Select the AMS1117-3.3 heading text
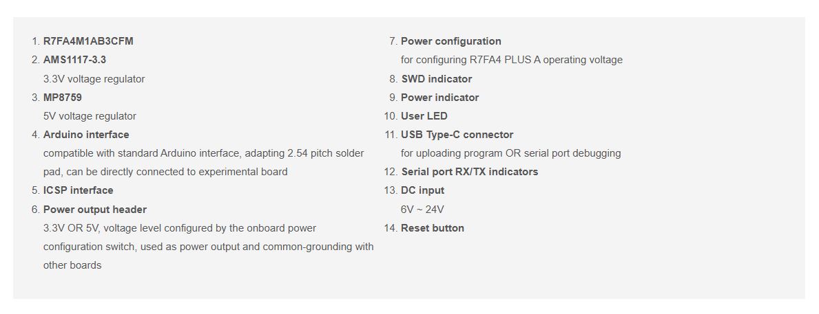 point(74,60)
